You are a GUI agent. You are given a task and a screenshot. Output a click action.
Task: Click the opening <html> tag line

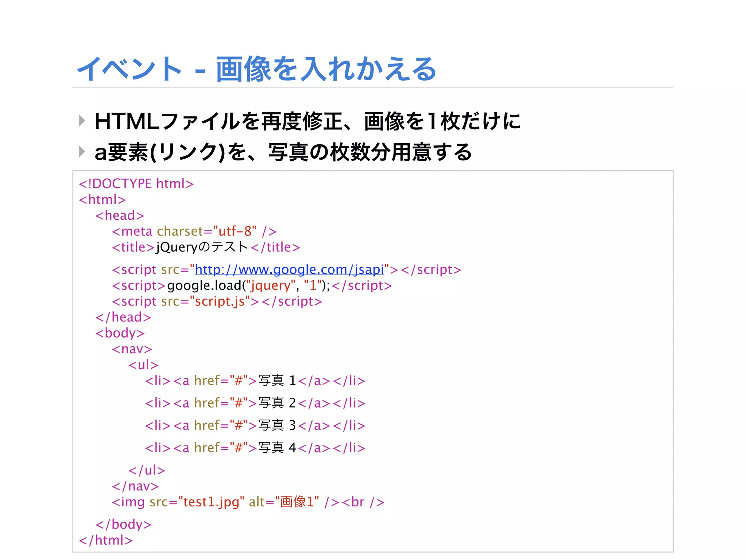pyautogui.click(x=102, y=200)
